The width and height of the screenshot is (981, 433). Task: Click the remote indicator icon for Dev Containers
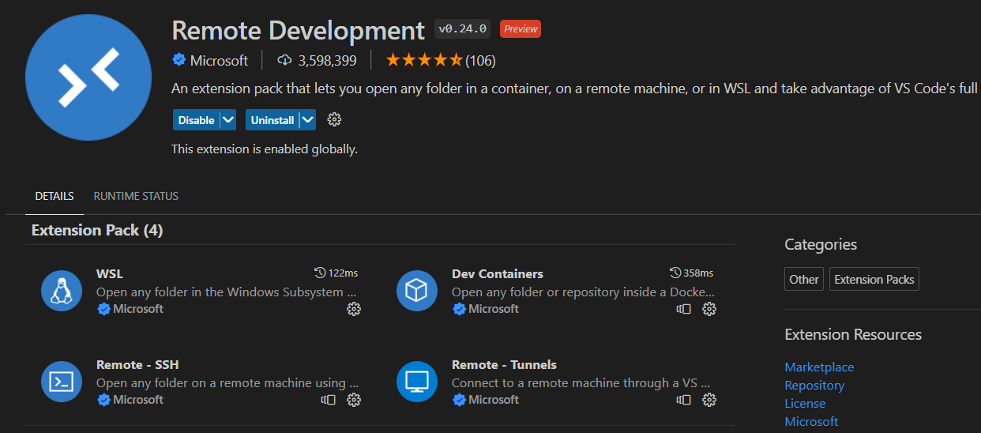[684, 309]
